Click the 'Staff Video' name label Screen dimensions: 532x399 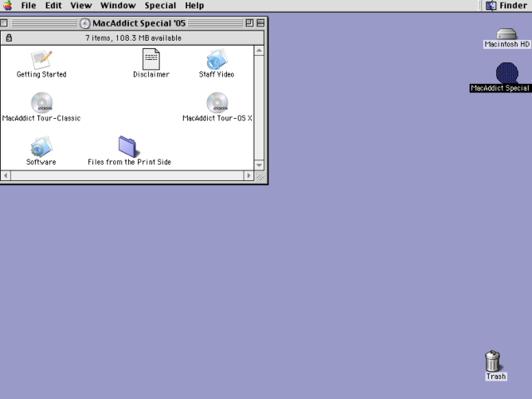216,74
